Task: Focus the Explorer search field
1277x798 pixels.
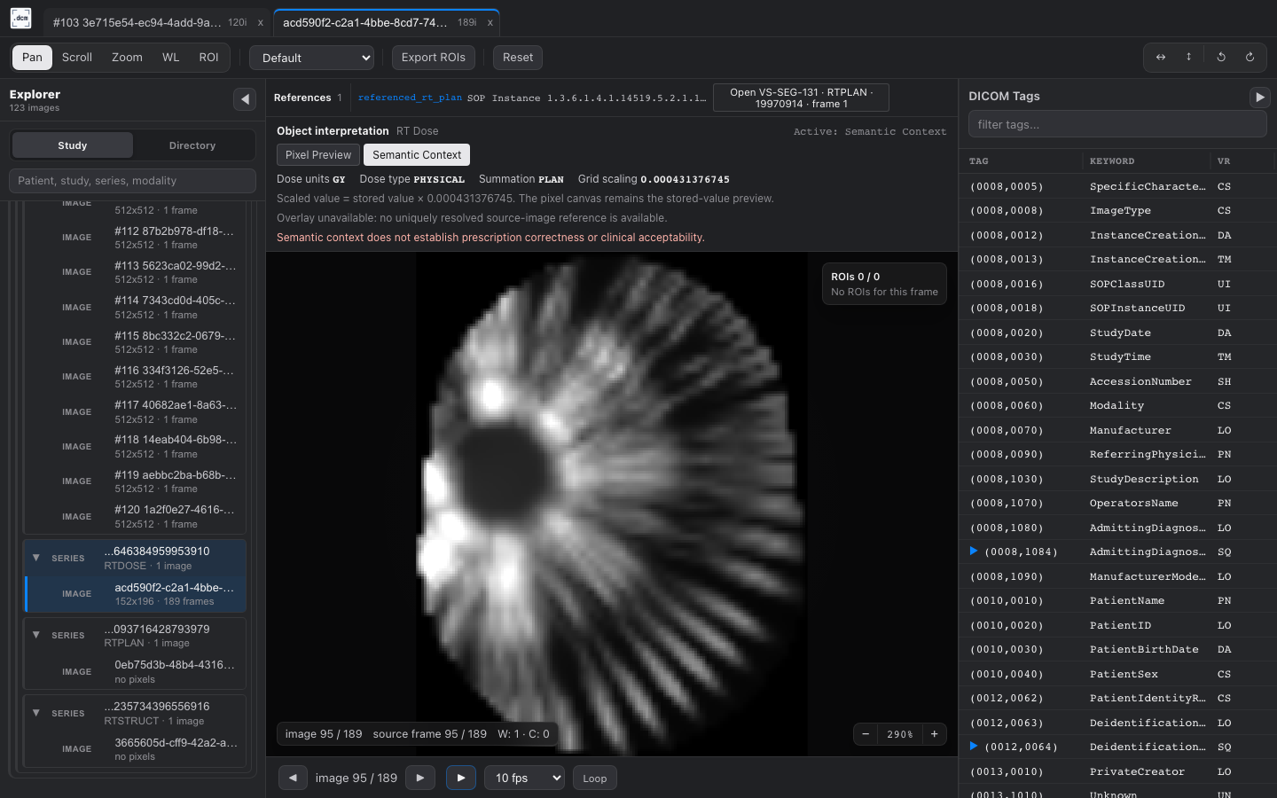Action: pyautogui.click(x=133, y=181)
